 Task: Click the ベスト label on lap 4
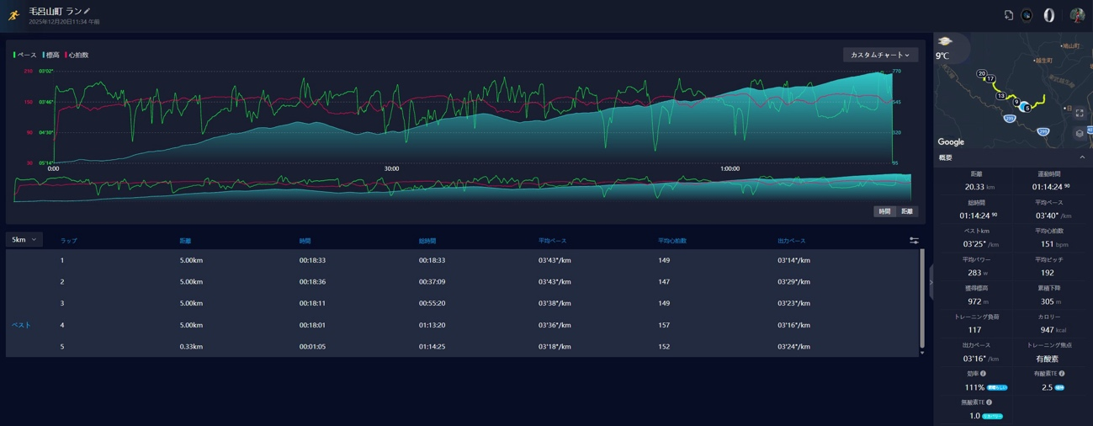coord(21,325)
